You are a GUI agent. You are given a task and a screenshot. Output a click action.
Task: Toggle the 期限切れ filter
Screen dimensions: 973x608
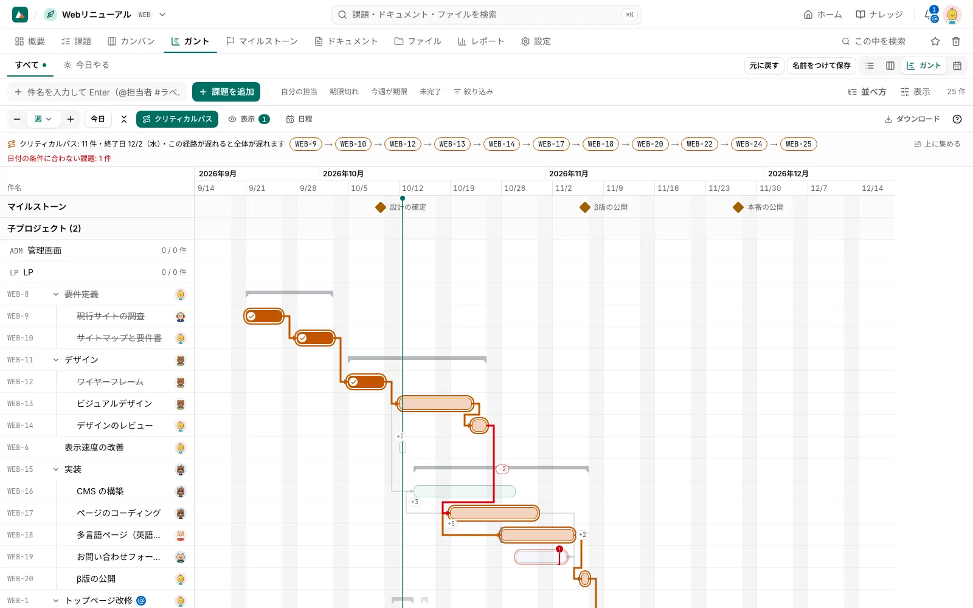344,92
